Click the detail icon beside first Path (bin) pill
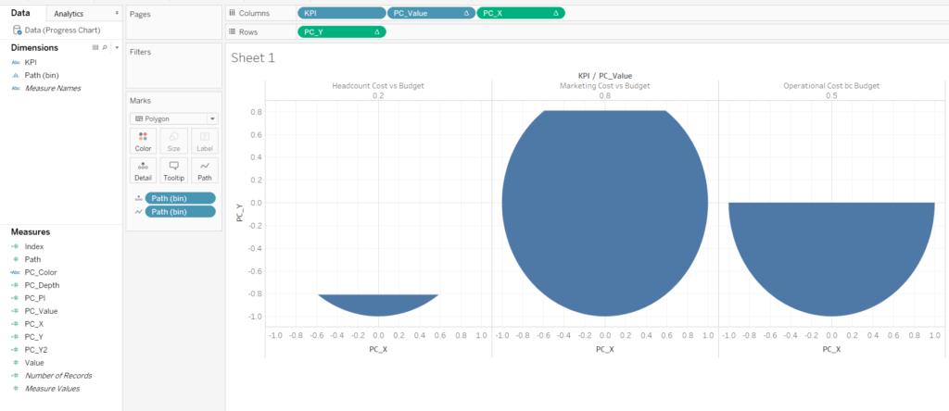The height and width of the screenshot is (411, 949). point(138,198)
